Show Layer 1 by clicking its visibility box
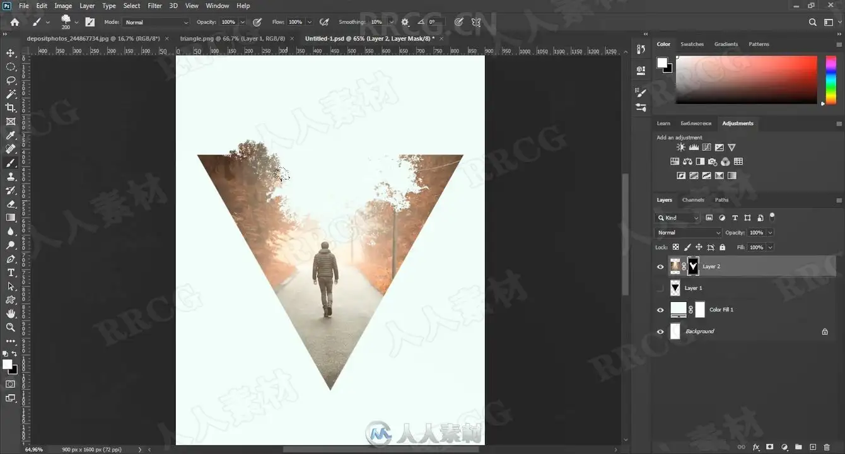This screenshot has width=845, height=454. pyautogui.click(x=660, y=288)
